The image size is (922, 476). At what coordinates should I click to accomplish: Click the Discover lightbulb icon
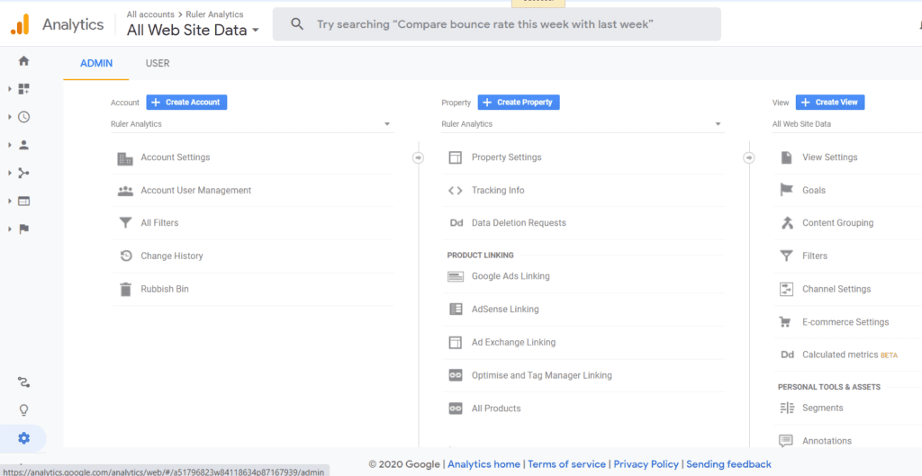click(x=23, y=410)
